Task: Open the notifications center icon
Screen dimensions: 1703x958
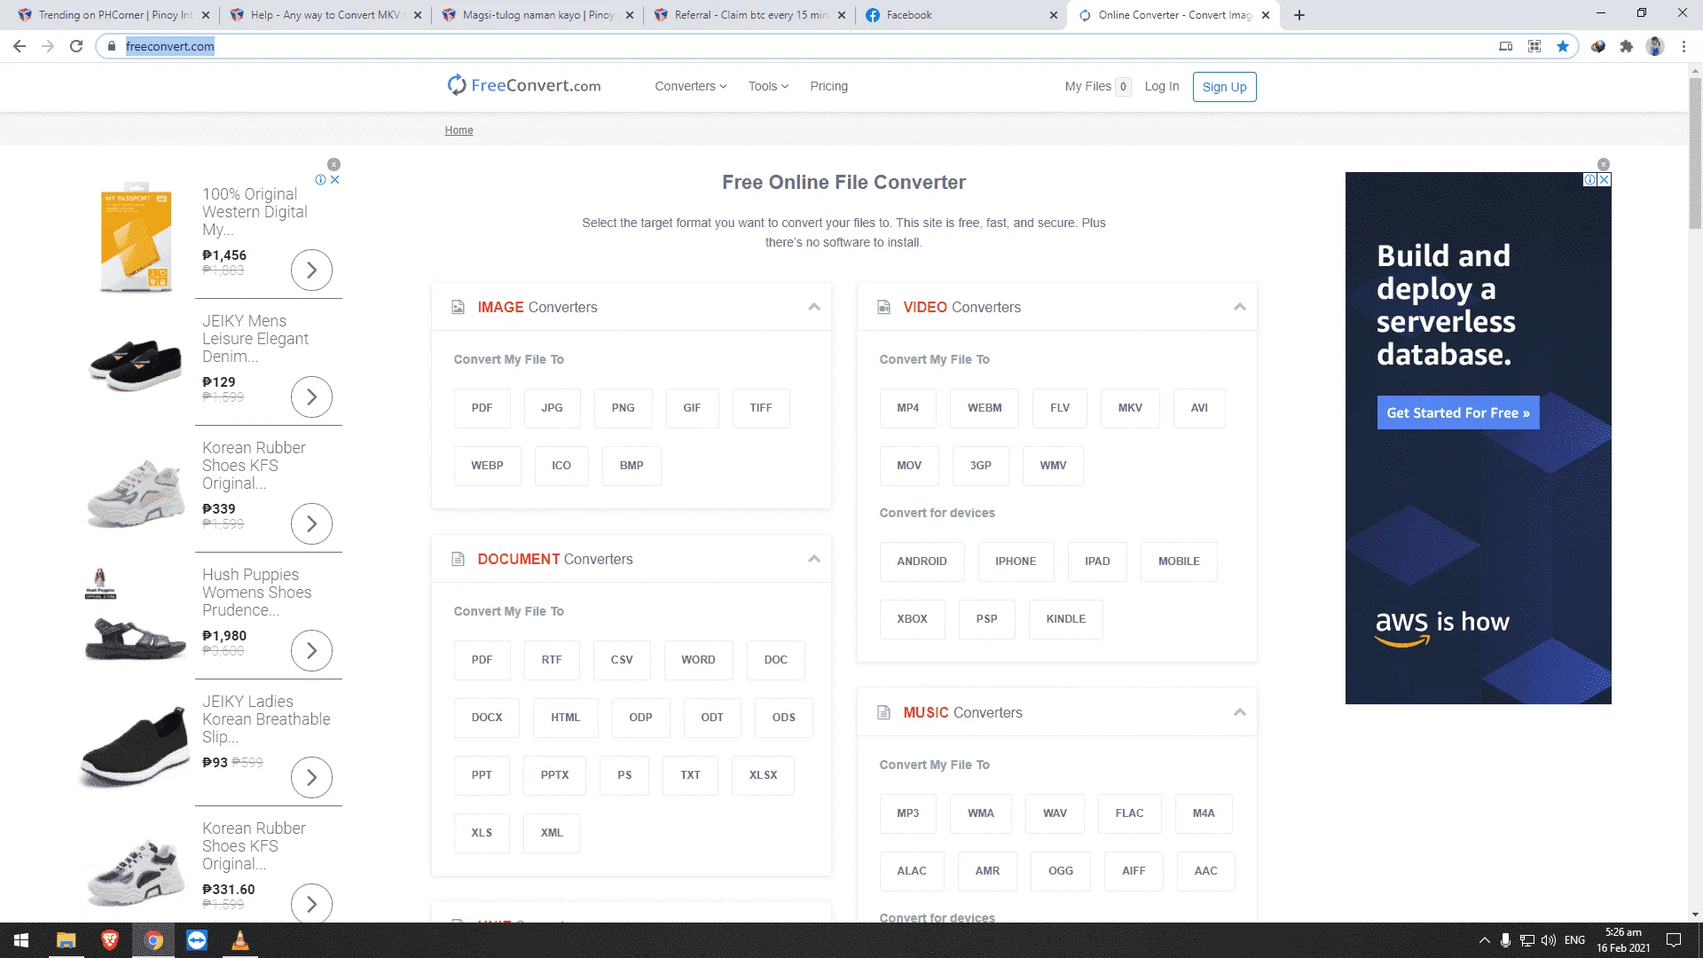Action: 1674,940
